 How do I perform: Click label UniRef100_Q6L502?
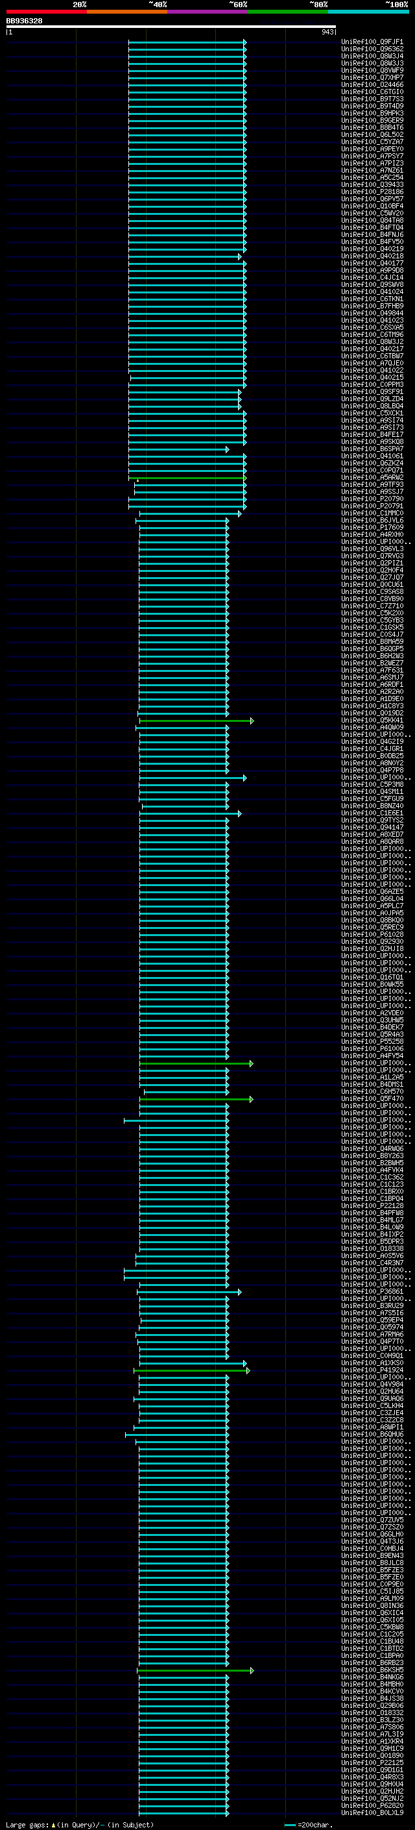click(372, 134)
